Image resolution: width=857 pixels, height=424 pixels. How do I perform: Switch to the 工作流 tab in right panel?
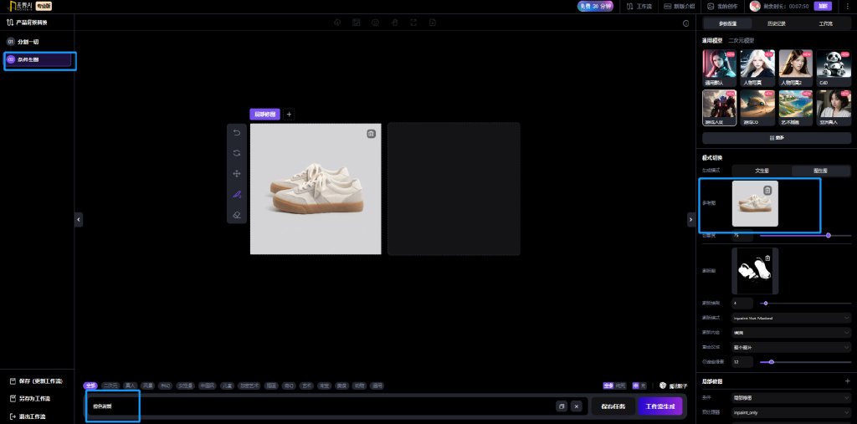825,23
